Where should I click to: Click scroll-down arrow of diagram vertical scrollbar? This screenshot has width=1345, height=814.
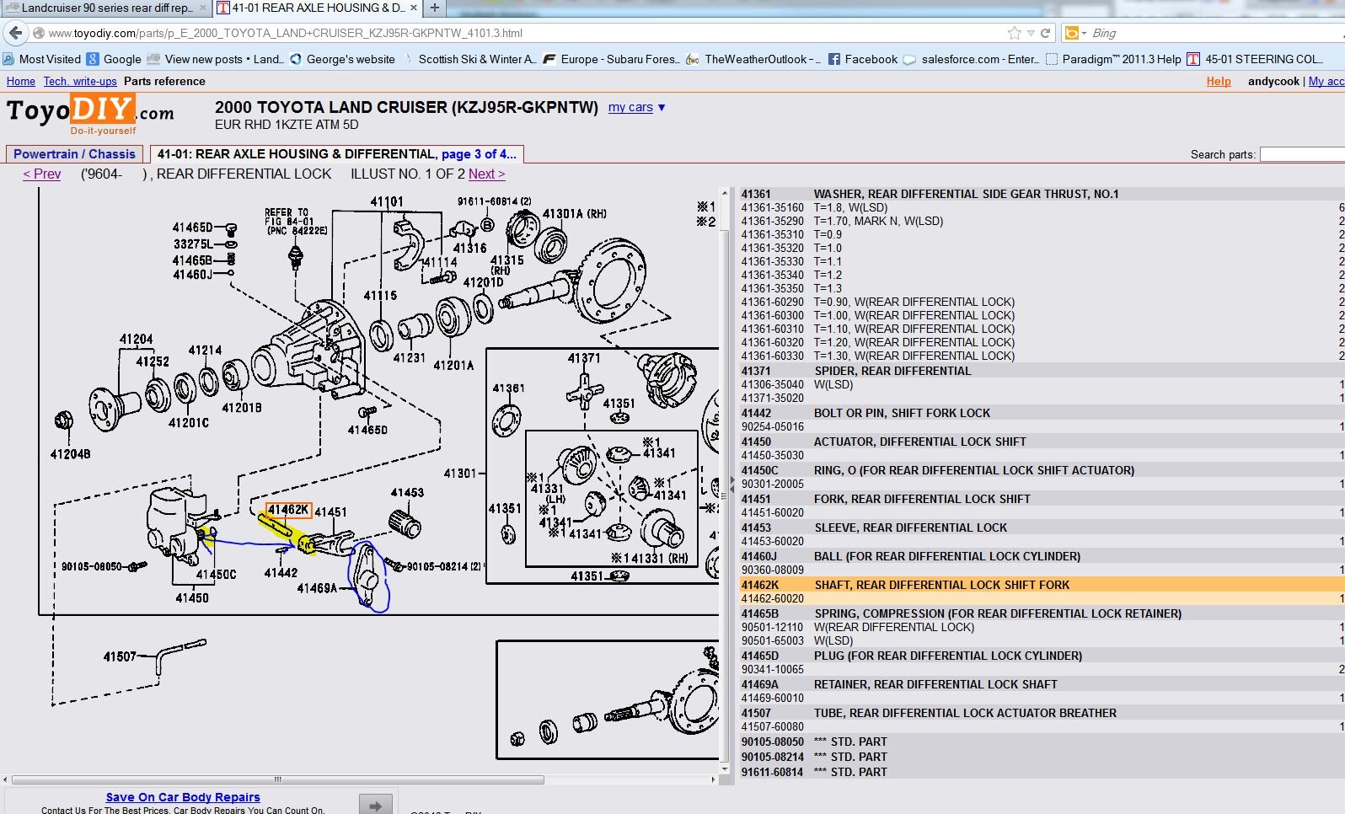724,768
